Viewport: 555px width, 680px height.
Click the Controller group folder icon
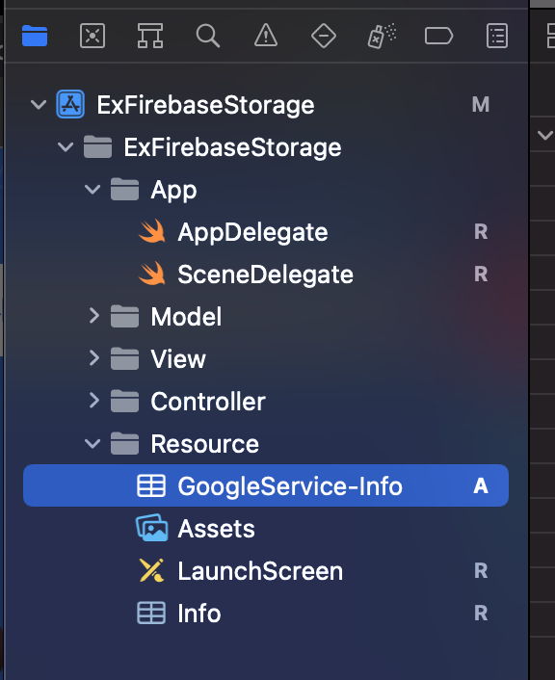tap(124, 401)
